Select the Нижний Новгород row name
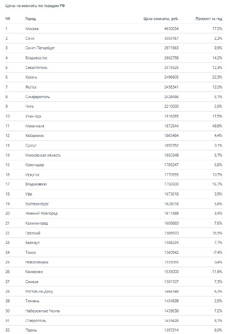Image resolution: width=227 pixels, height=334 pixels. coord(41,213)
